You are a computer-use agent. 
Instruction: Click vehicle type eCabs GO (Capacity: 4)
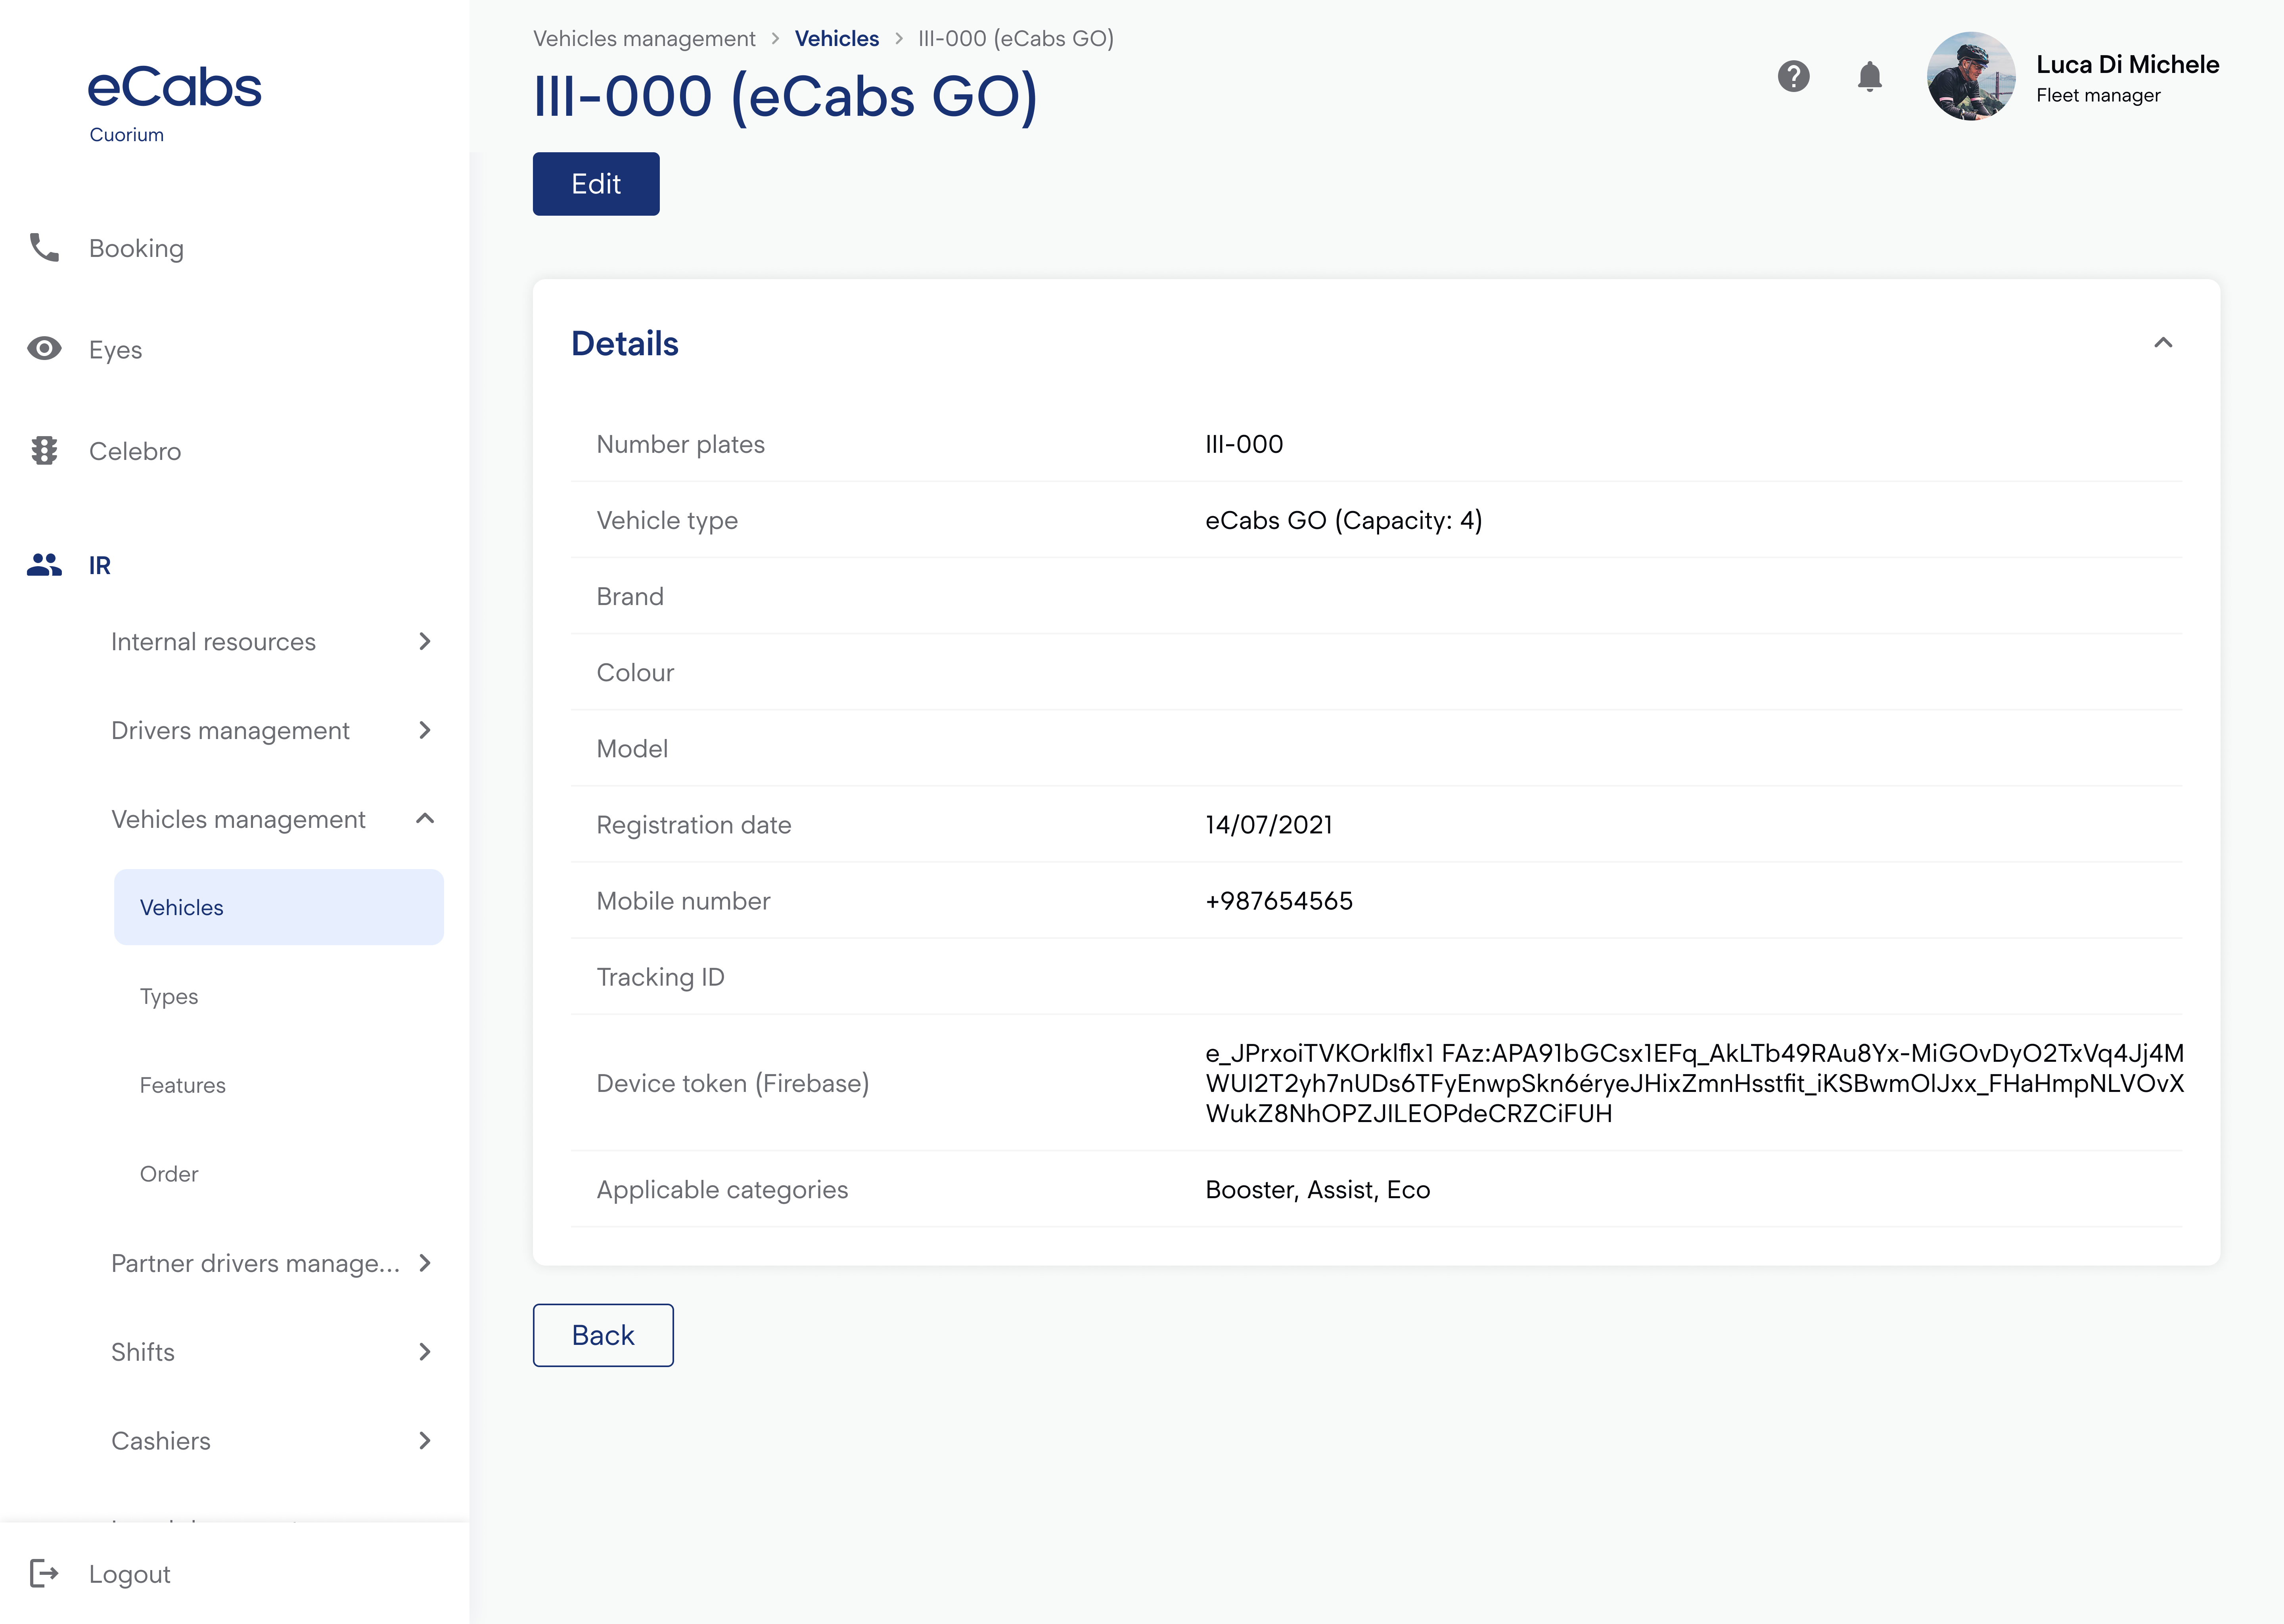coord(1344,521)
